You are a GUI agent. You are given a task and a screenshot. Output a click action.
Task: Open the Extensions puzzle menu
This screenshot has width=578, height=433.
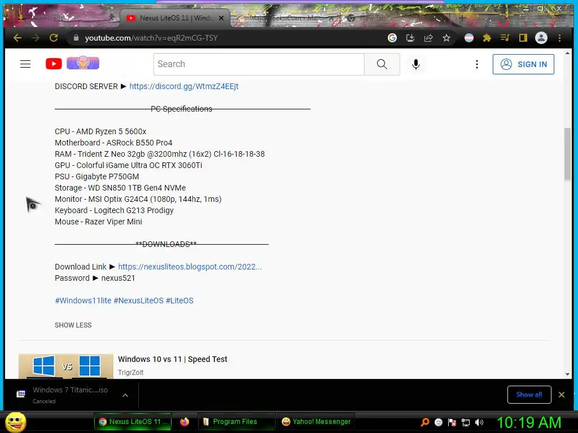(487, 38)
